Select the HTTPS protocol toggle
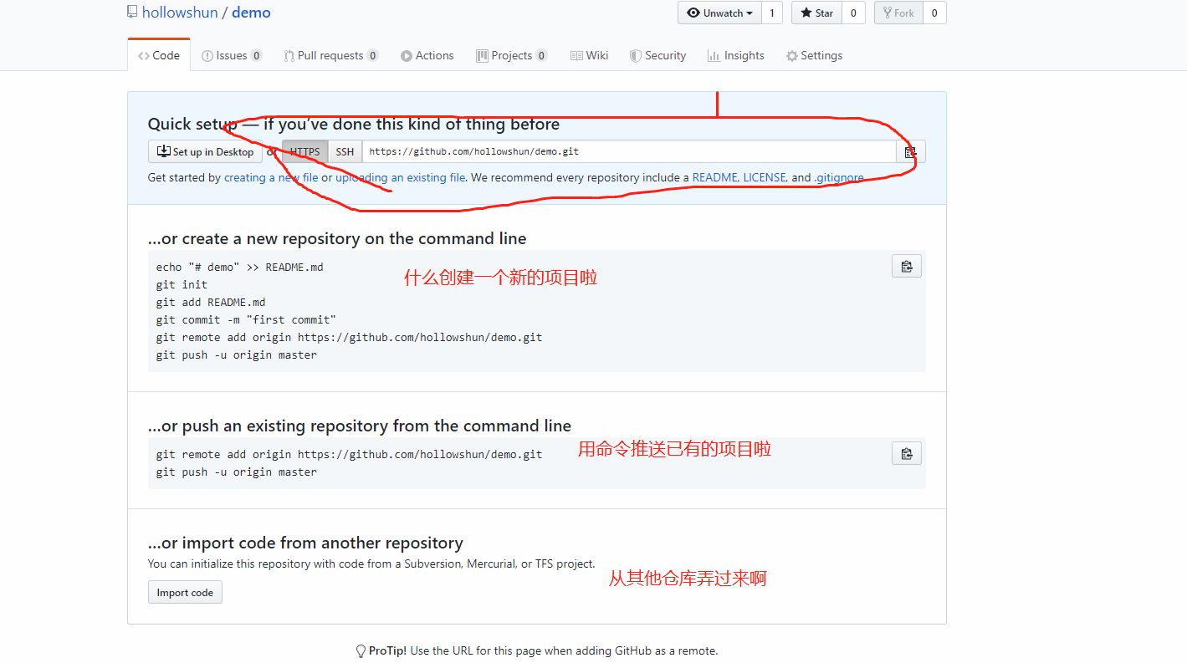 tap(305, 152)
